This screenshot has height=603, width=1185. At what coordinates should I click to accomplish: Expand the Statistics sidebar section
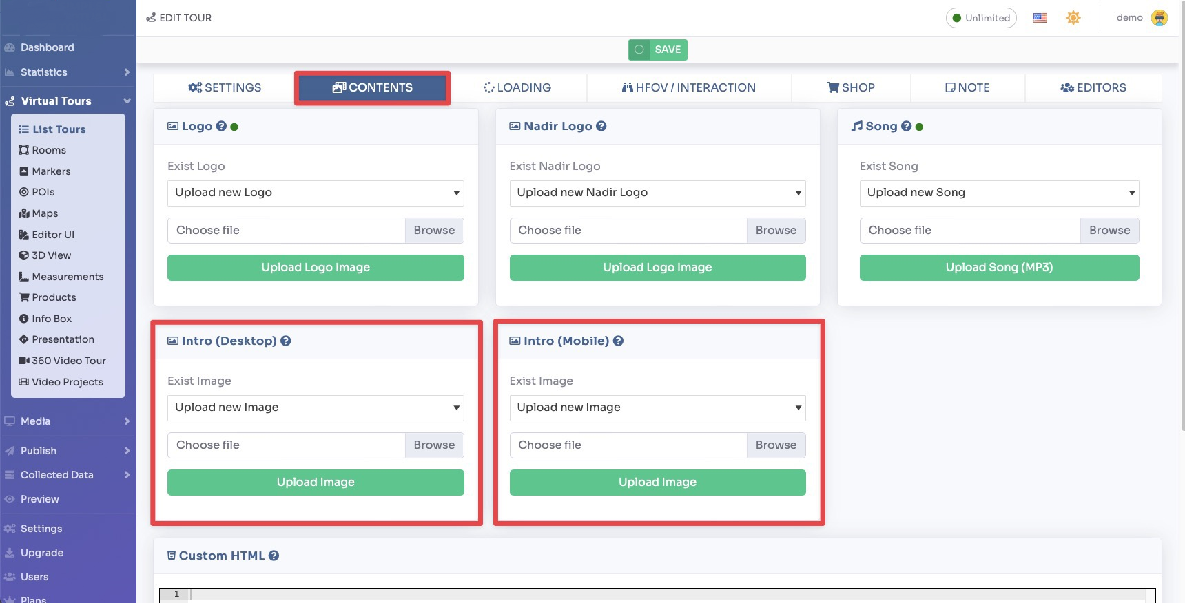(68, 72)
